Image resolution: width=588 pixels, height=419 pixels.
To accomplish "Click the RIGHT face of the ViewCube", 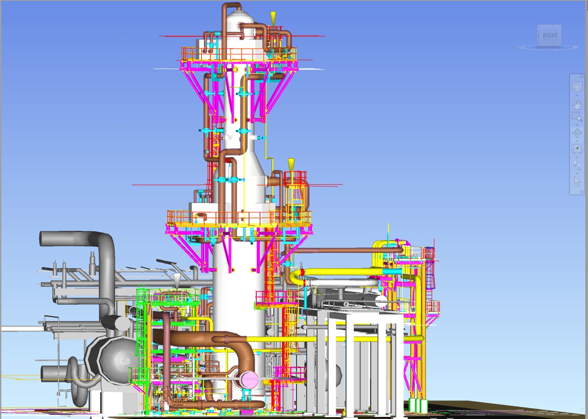I will [550, 35].
